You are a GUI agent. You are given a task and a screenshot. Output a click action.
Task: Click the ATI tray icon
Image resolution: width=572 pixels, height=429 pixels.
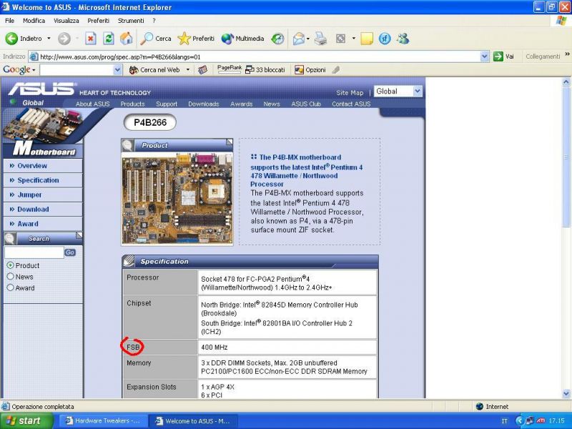pos(541,420)
